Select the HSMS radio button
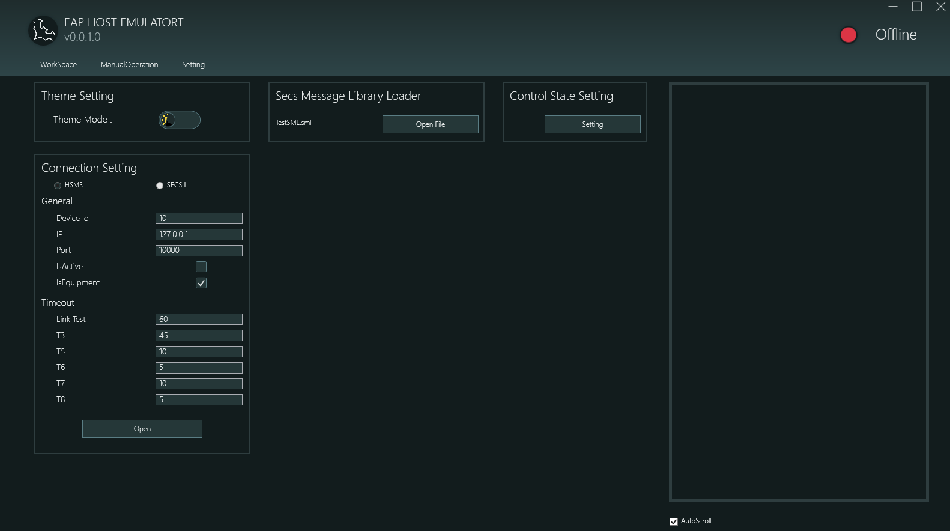Image resolution: width=950 pixels, height=531 pixels. (58, 186)
